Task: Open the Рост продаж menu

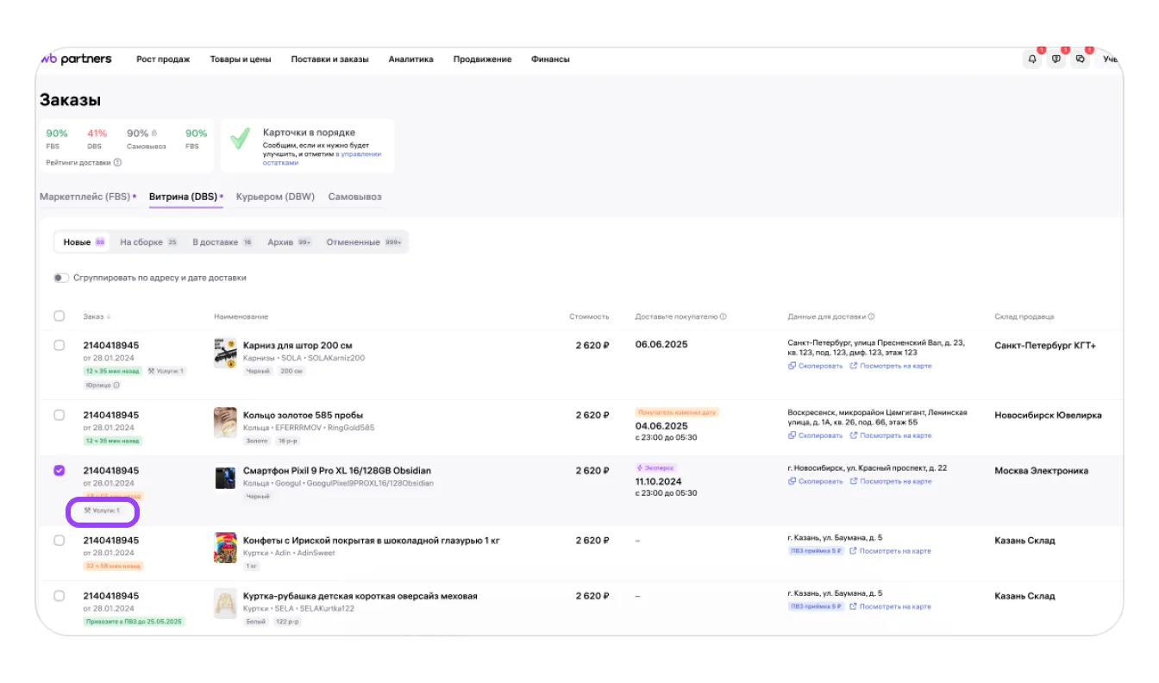Action: pyautogui.click(x=163, y=60)
